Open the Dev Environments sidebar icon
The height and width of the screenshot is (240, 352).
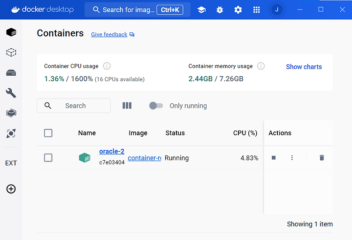click(11, 113)
